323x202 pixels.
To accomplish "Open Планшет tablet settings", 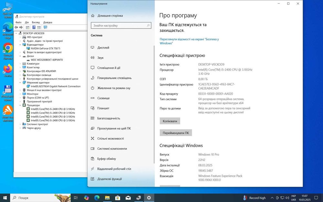I will (121, 108).
